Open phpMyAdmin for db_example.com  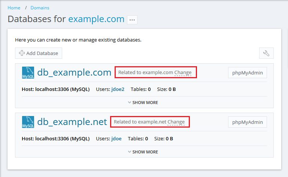coord(247,73)
